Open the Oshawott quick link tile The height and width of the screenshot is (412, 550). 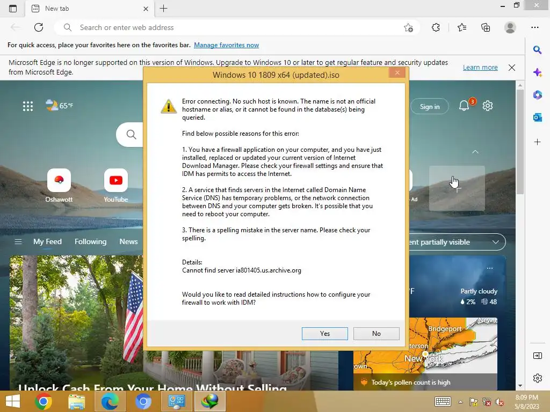click(x=59, y=186)
